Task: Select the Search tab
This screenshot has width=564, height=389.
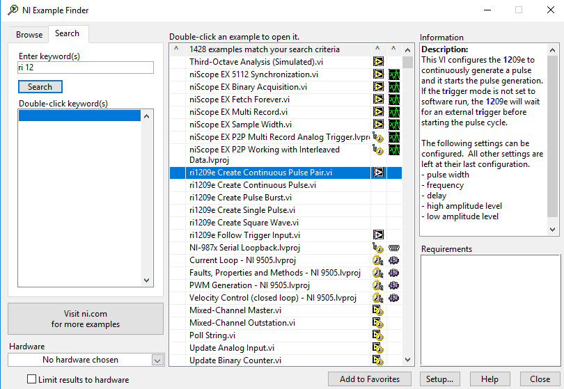Action: pos(68,33)
